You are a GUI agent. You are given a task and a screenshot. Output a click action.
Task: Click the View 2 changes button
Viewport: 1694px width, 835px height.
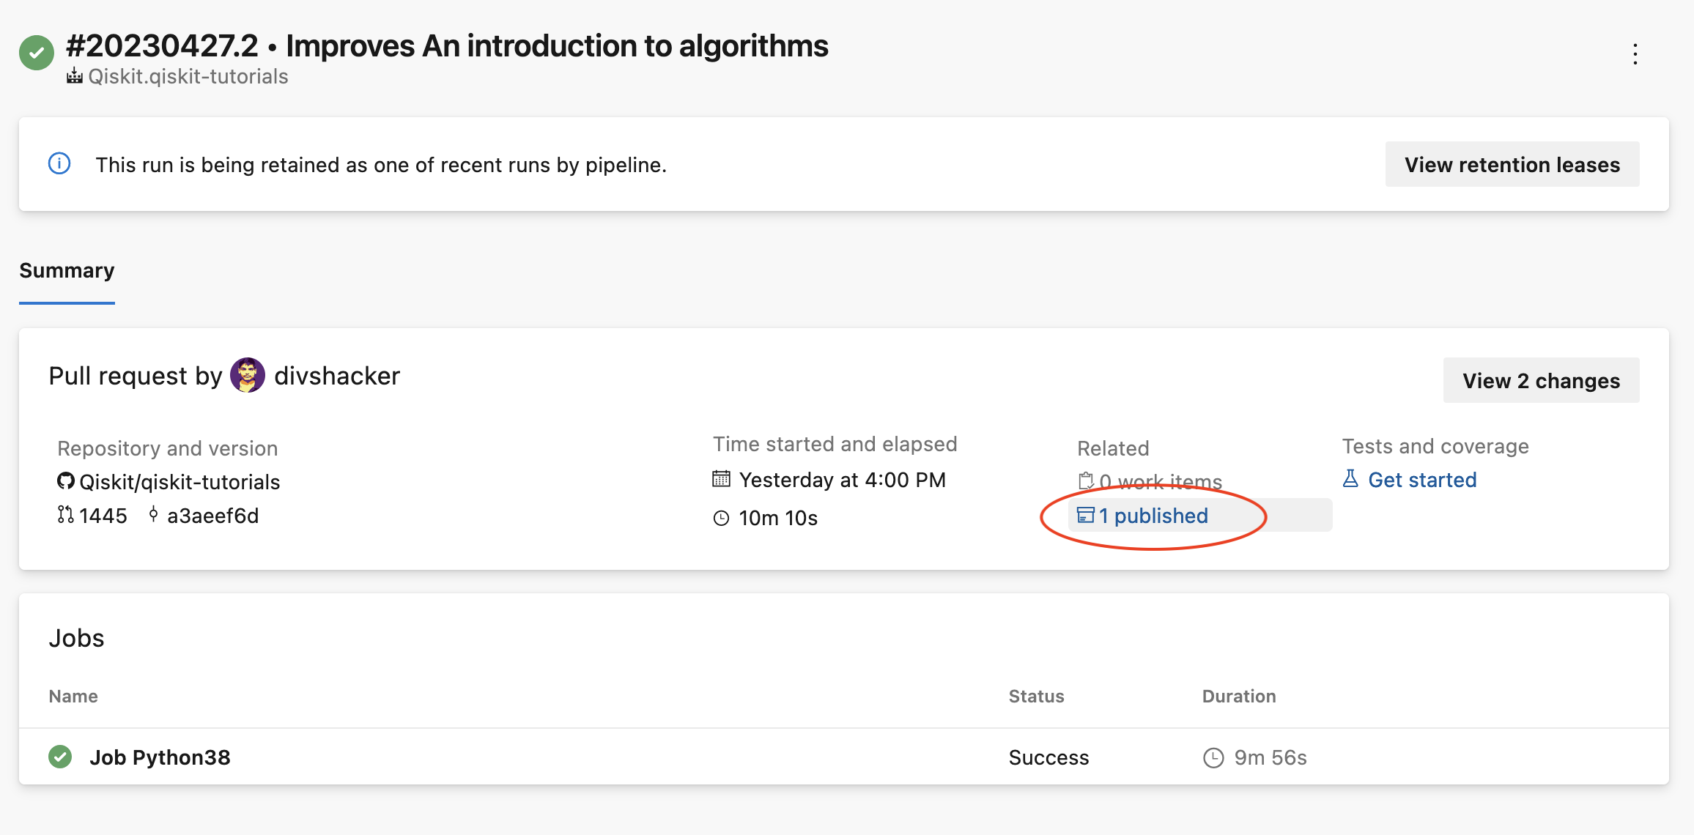click(x=1542, y=380)
